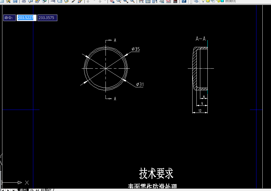Open the Undo history dropdown arrow

pos(94,1)
